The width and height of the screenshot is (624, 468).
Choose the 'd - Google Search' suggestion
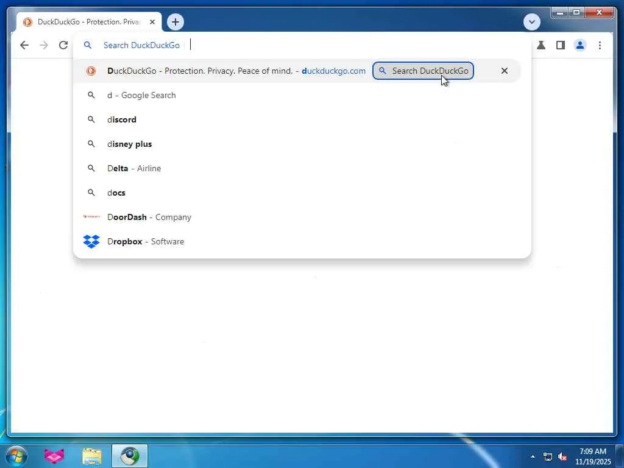297,96
